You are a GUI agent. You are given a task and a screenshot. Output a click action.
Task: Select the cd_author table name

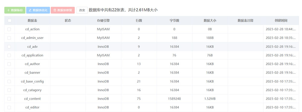click(32, 64)
